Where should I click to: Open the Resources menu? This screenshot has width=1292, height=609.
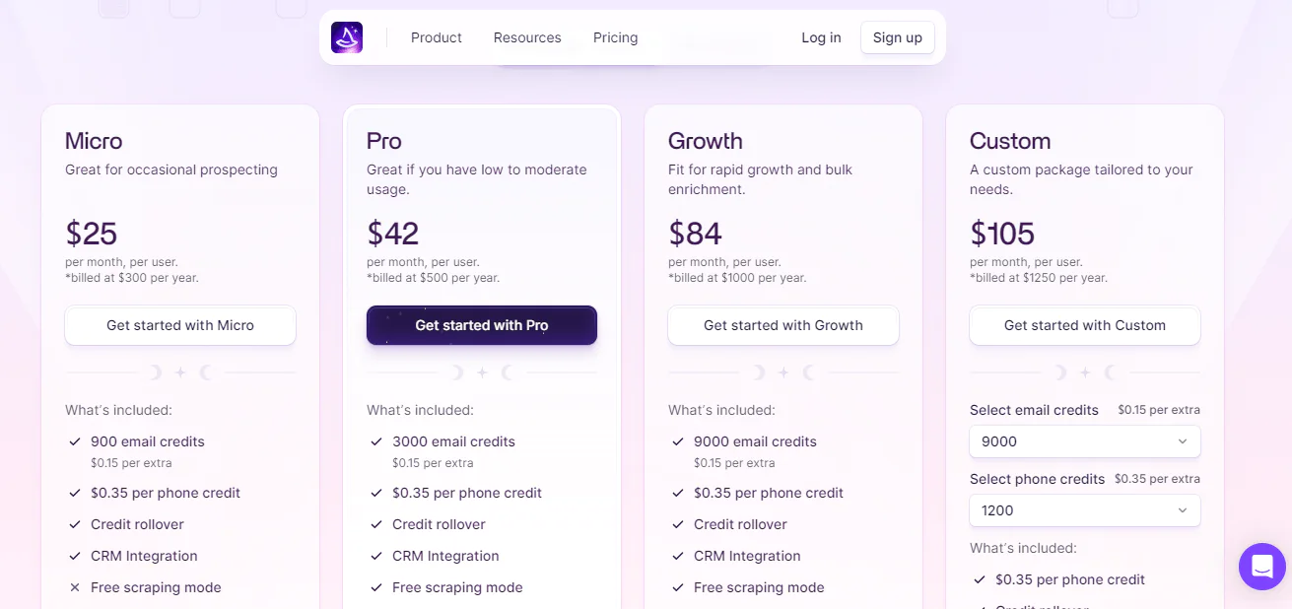[526, 37]
